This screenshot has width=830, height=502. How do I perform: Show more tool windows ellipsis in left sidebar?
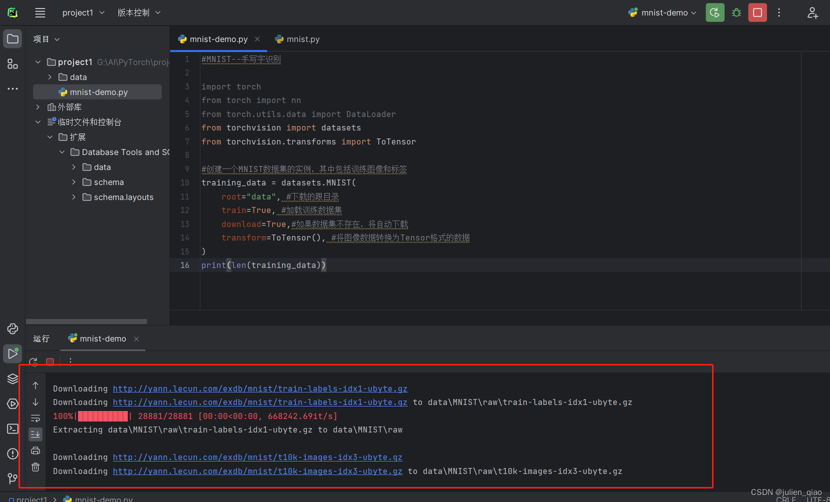pos(12,89)
